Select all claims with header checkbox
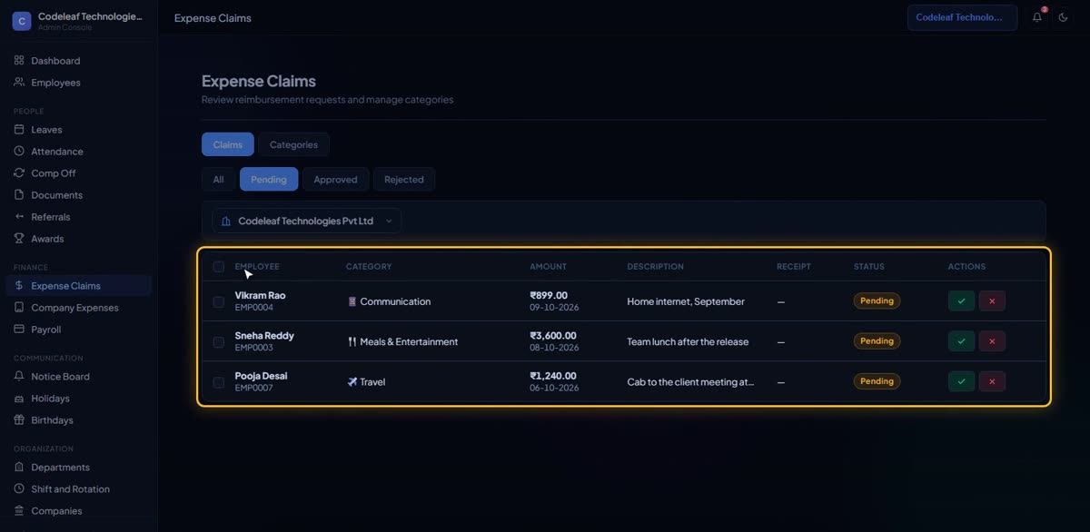Viewport: 1090px width, 532px height. coord(219,267)
